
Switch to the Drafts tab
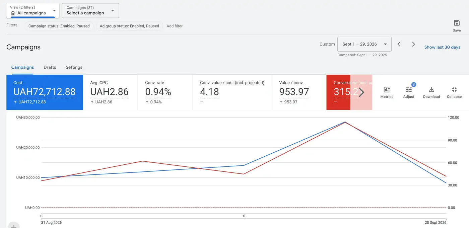(50, 67)
